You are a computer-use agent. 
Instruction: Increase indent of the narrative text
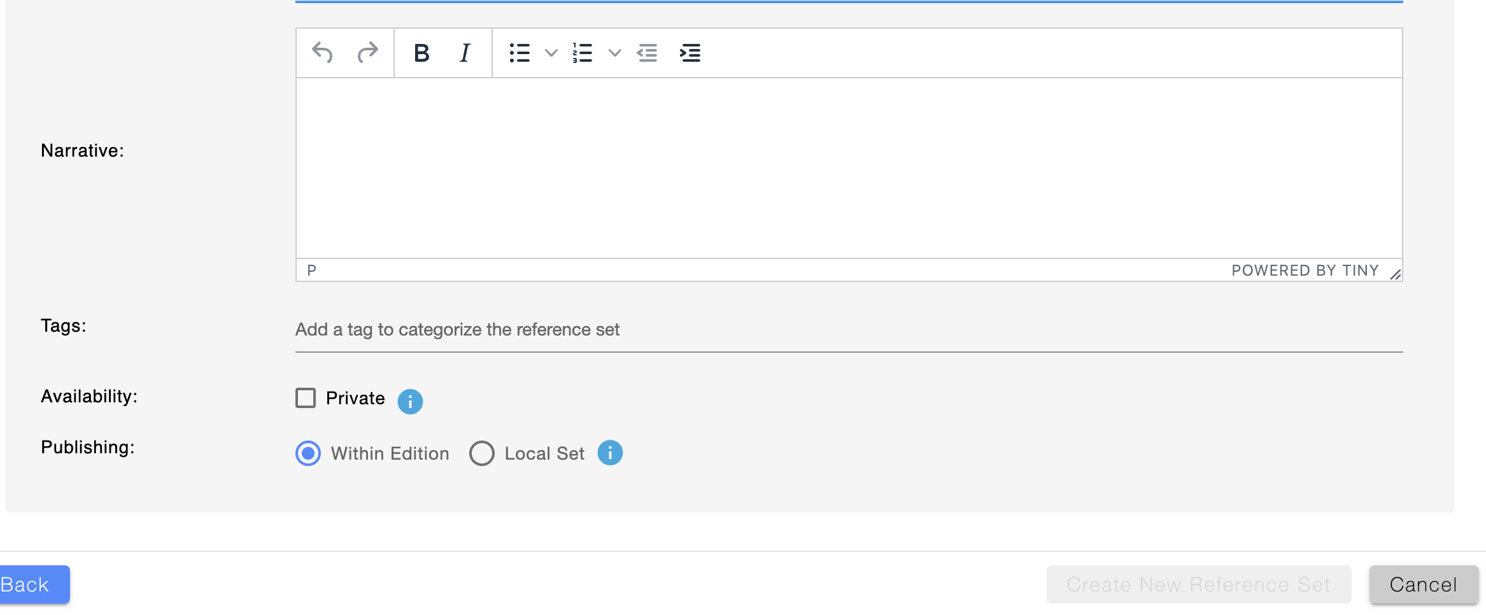tap(690, 53)
